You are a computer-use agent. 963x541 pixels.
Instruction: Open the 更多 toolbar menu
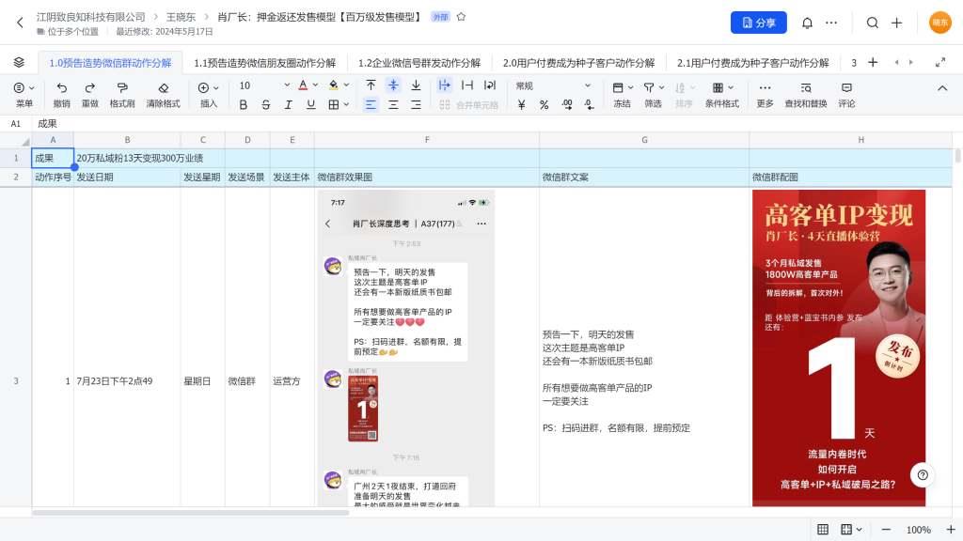[765, 95]
